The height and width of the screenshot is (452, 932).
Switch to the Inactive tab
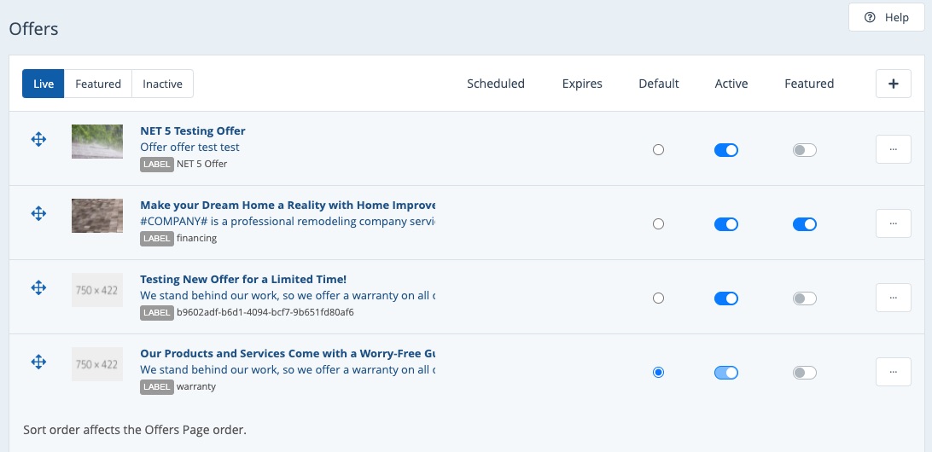coord(162,84)
